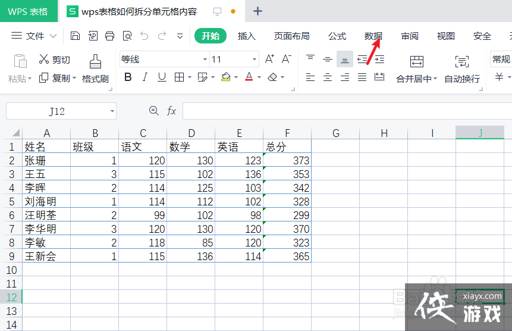The height and width of the screenshot is (331, 512).
Task: Toggle the center horizontal alignment button
Action: pyautogui.click(x=327, y=77)
